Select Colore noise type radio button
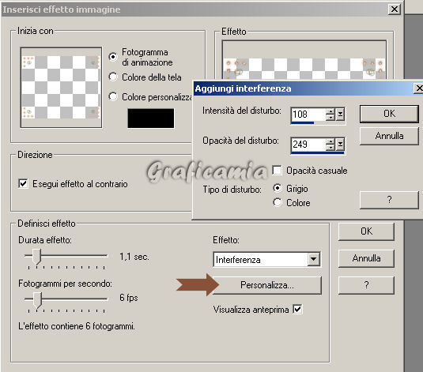 [x=278, y=202]
